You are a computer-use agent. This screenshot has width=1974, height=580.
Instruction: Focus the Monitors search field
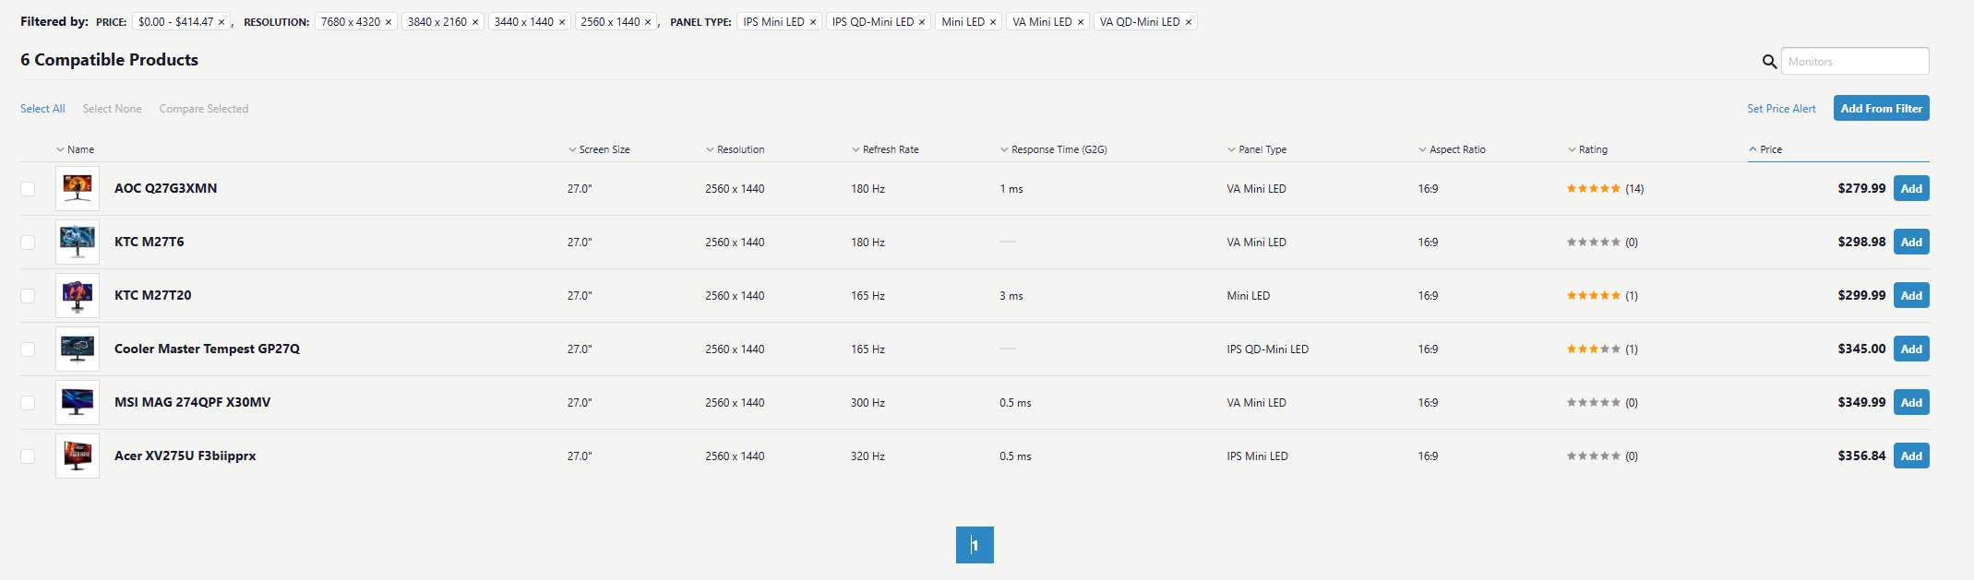click(x=1855, y=61)
